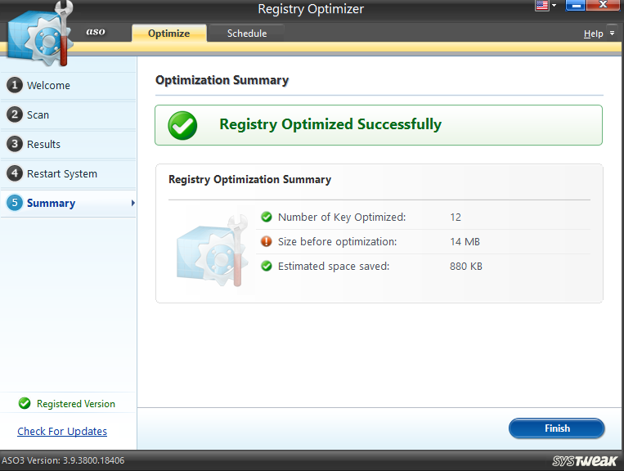Click the step 4 number badge
This screenshot has width=624, height=471.
coord(15,173)
